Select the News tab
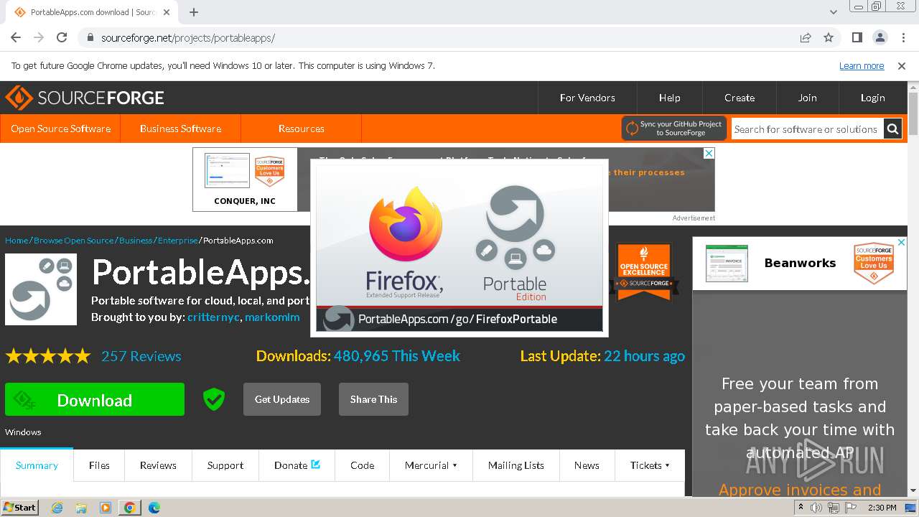The width and height of the screenshot is (919, 517). click(x=587, y=465)
